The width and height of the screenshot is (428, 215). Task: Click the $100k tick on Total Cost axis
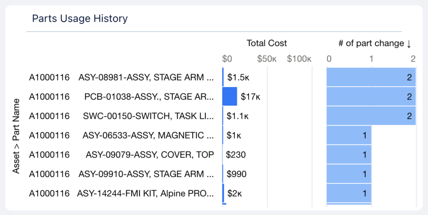click(x=299, y=59)
